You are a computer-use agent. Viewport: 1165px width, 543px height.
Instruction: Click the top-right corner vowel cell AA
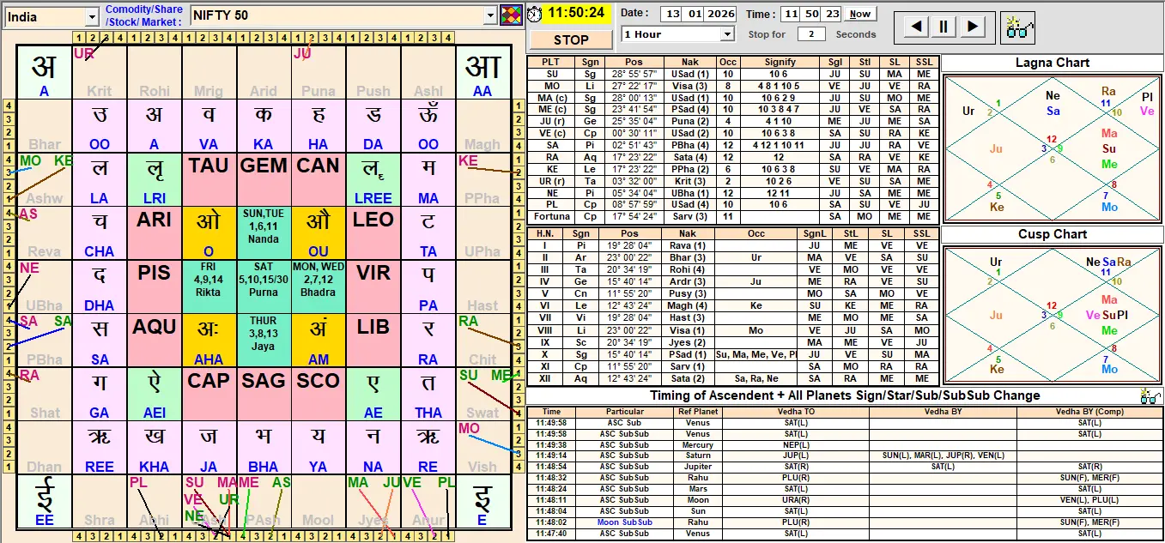tap(482, 72)
